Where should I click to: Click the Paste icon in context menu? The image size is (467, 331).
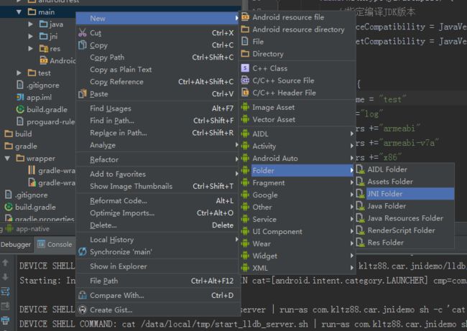pos(83,94)
